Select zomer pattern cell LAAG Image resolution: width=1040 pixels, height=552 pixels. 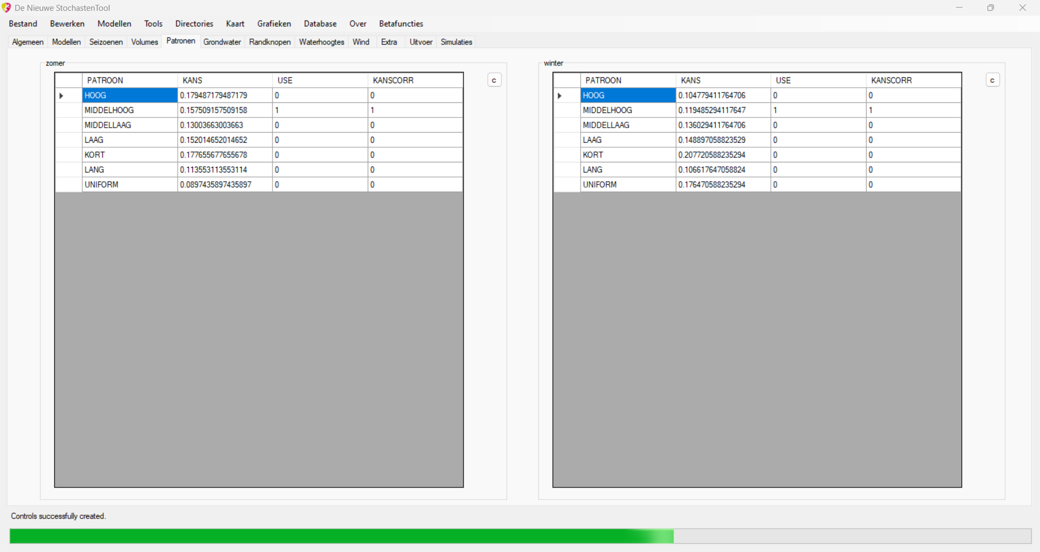[130, 140]
